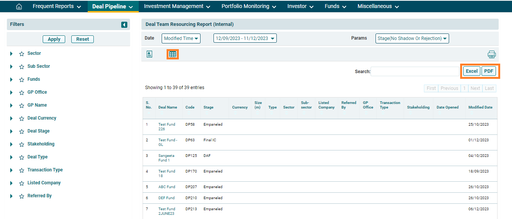512x219 pixels.
Task: Click the printer icon
Action: click(x=492, y=54)
